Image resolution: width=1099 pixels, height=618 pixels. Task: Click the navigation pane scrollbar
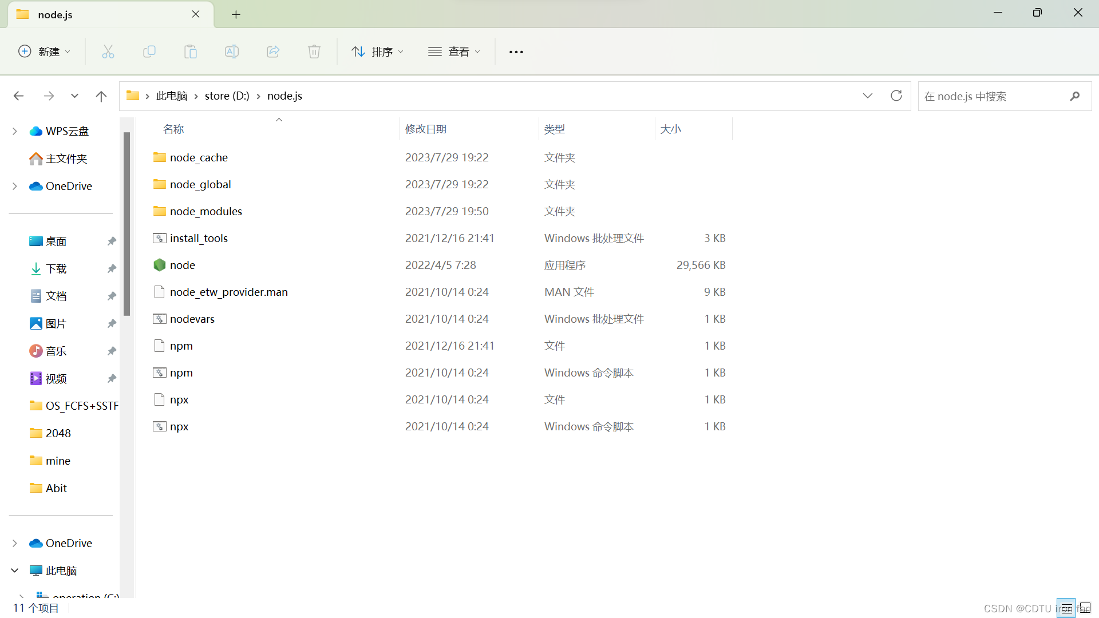coord(127,224)
